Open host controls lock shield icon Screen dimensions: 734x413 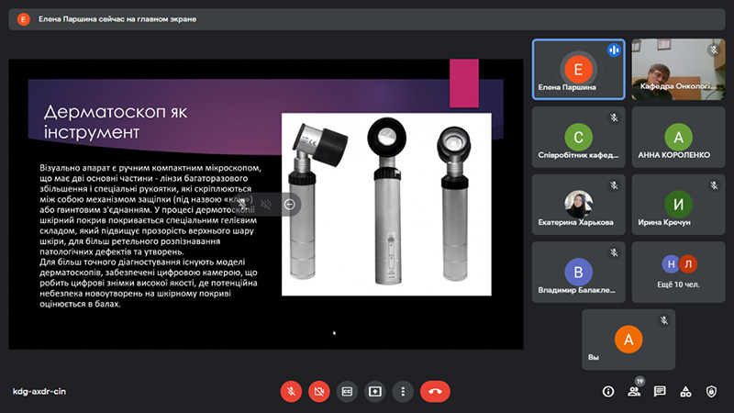pyautogui.click(x=711, y=391)
